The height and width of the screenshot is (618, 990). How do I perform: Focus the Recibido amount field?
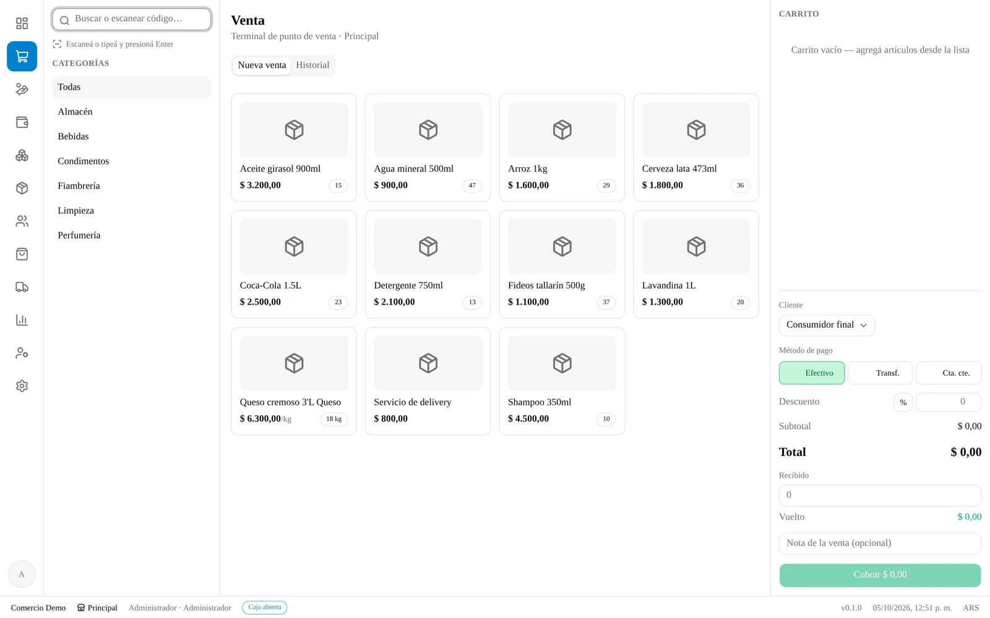pyautogui.click(x=880, y=496)
